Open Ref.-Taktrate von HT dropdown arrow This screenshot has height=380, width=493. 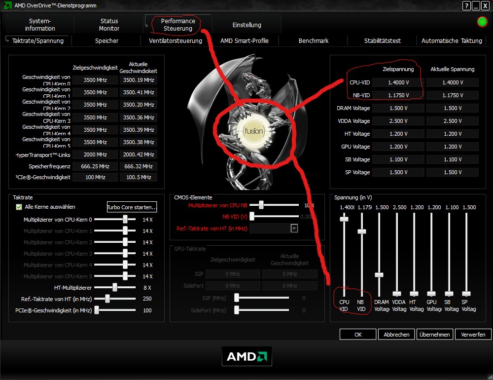point(294,228)
